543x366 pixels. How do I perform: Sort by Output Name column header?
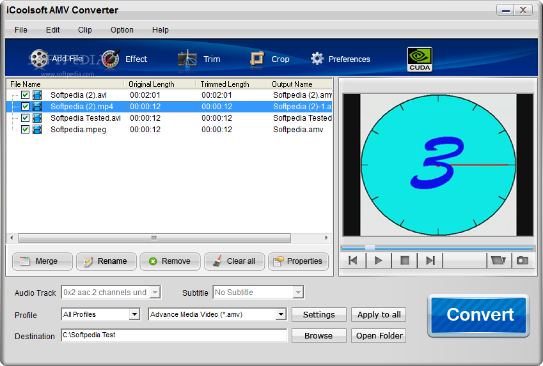point(300,84)
